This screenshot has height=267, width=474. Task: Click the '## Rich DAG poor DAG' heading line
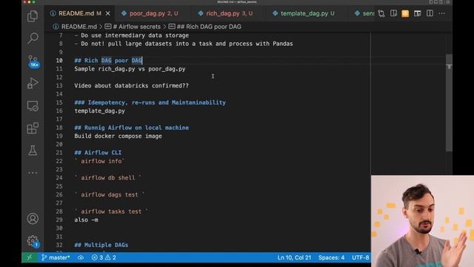(108, 61)
